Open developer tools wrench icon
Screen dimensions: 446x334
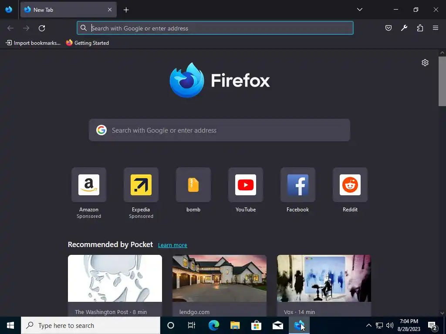404,28
